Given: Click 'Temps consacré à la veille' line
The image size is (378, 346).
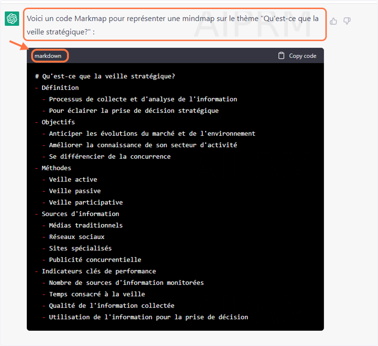Looking at the screenshot, I should coord(97,294).
